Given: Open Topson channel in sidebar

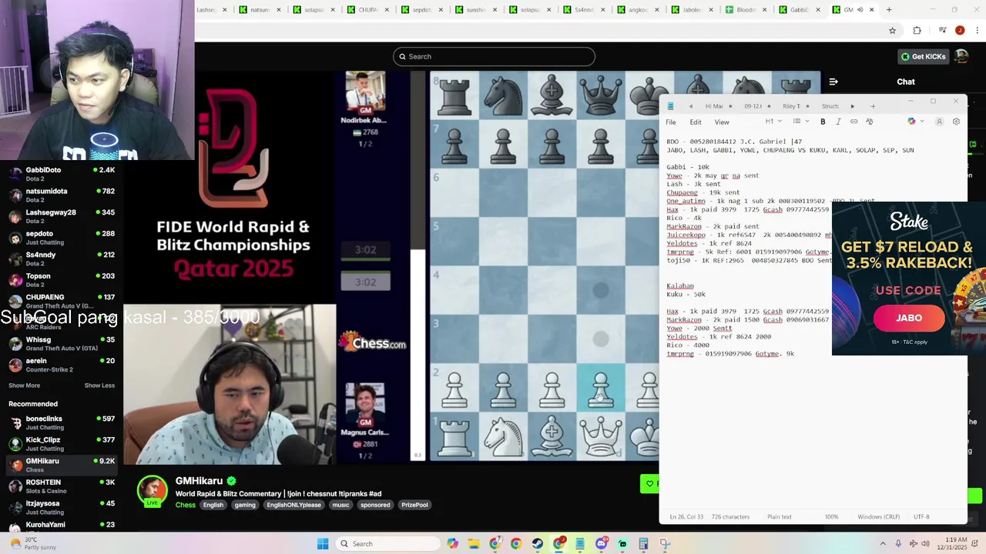Looking at the screenshot, I should 62,280.
